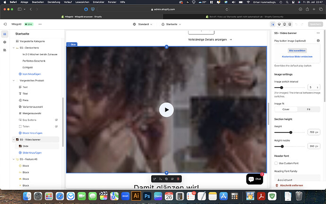Click Safari share icon
326x204 pixels.
point(307,9)
